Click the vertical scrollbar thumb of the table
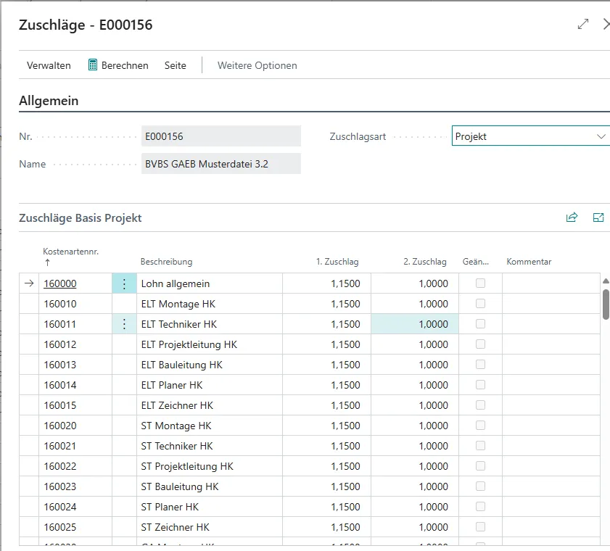610x551 pixels. pos(606,303)
